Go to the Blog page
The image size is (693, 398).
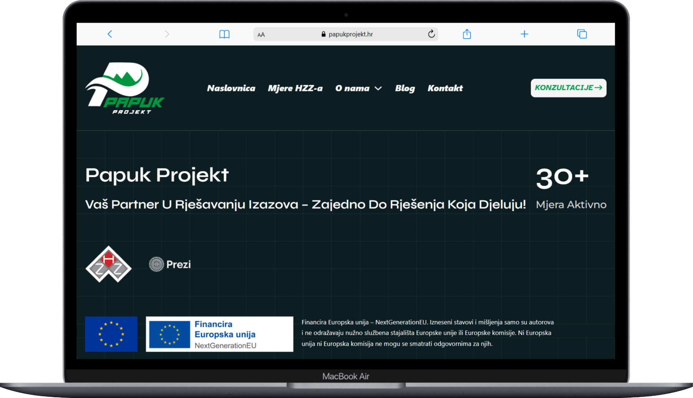point(405,88)
